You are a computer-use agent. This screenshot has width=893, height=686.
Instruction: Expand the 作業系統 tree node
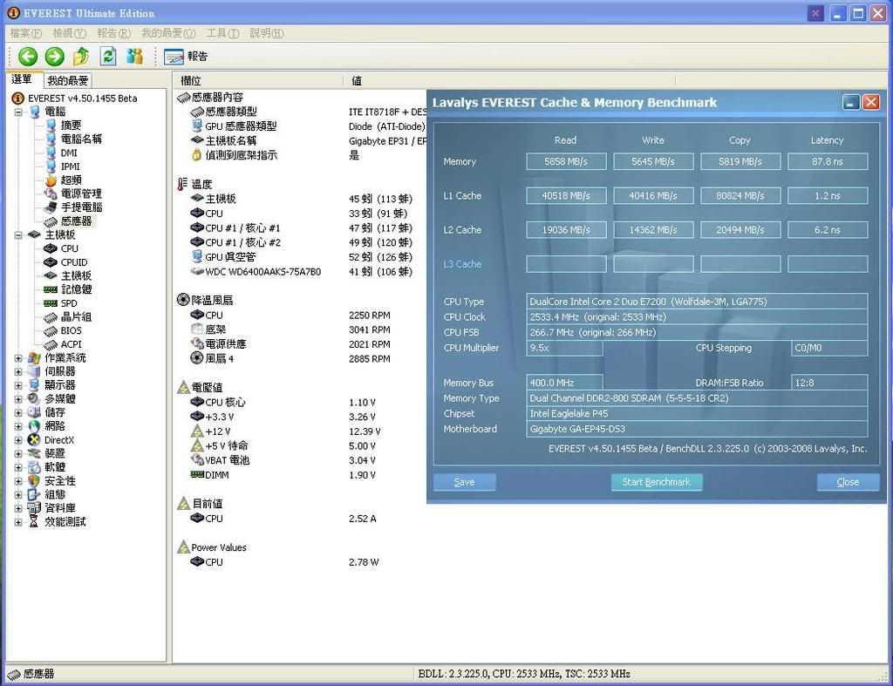pos(18,358)
